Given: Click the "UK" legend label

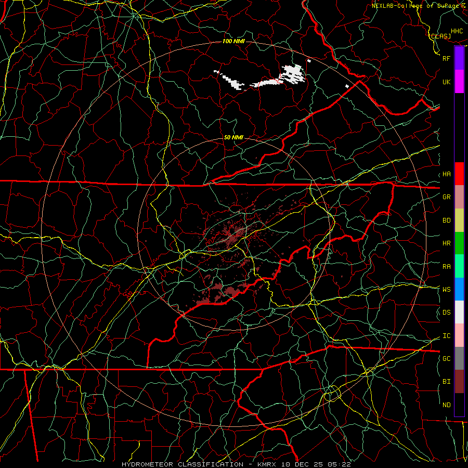Looking at the screenshot, I should tap(446, 82).
